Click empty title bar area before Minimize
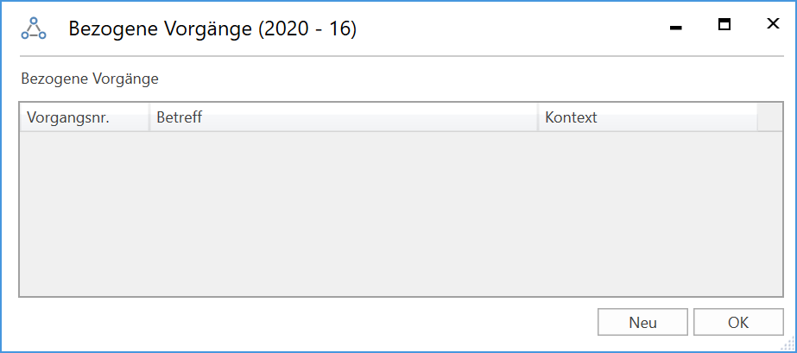 coord(518,28)
